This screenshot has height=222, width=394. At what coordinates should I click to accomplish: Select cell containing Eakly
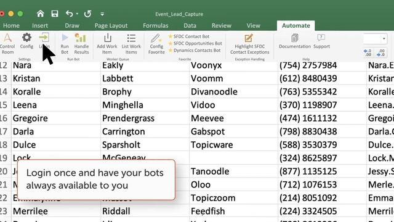coord(145,65)
